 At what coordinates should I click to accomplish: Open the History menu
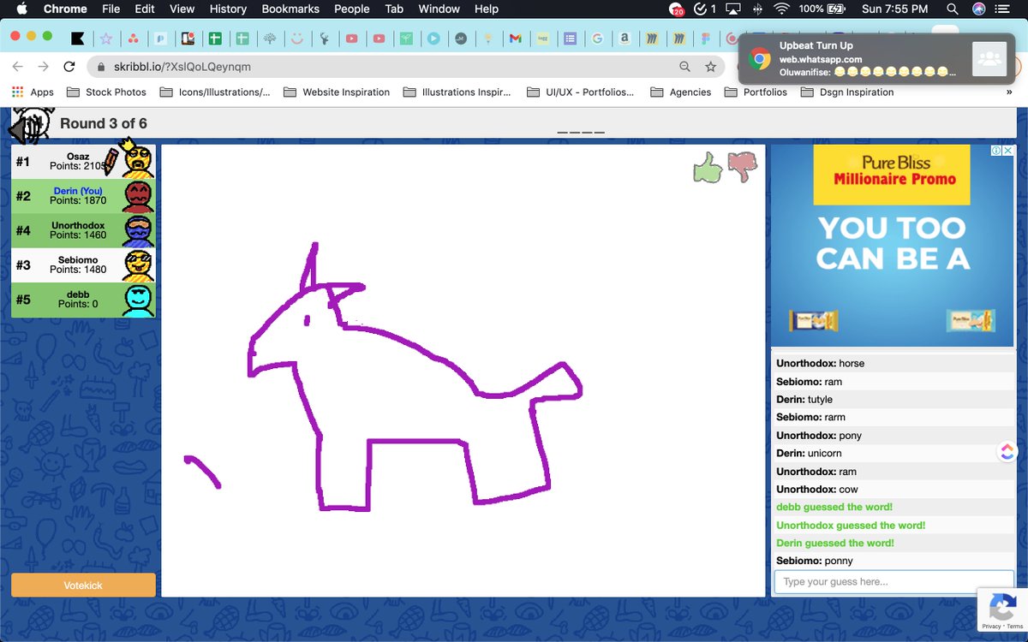(x=228, y=9)
